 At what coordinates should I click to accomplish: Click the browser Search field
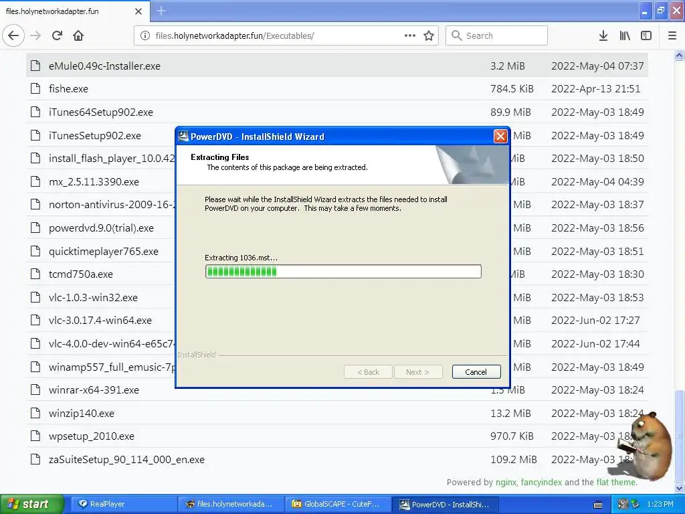(x=496, y=35)
